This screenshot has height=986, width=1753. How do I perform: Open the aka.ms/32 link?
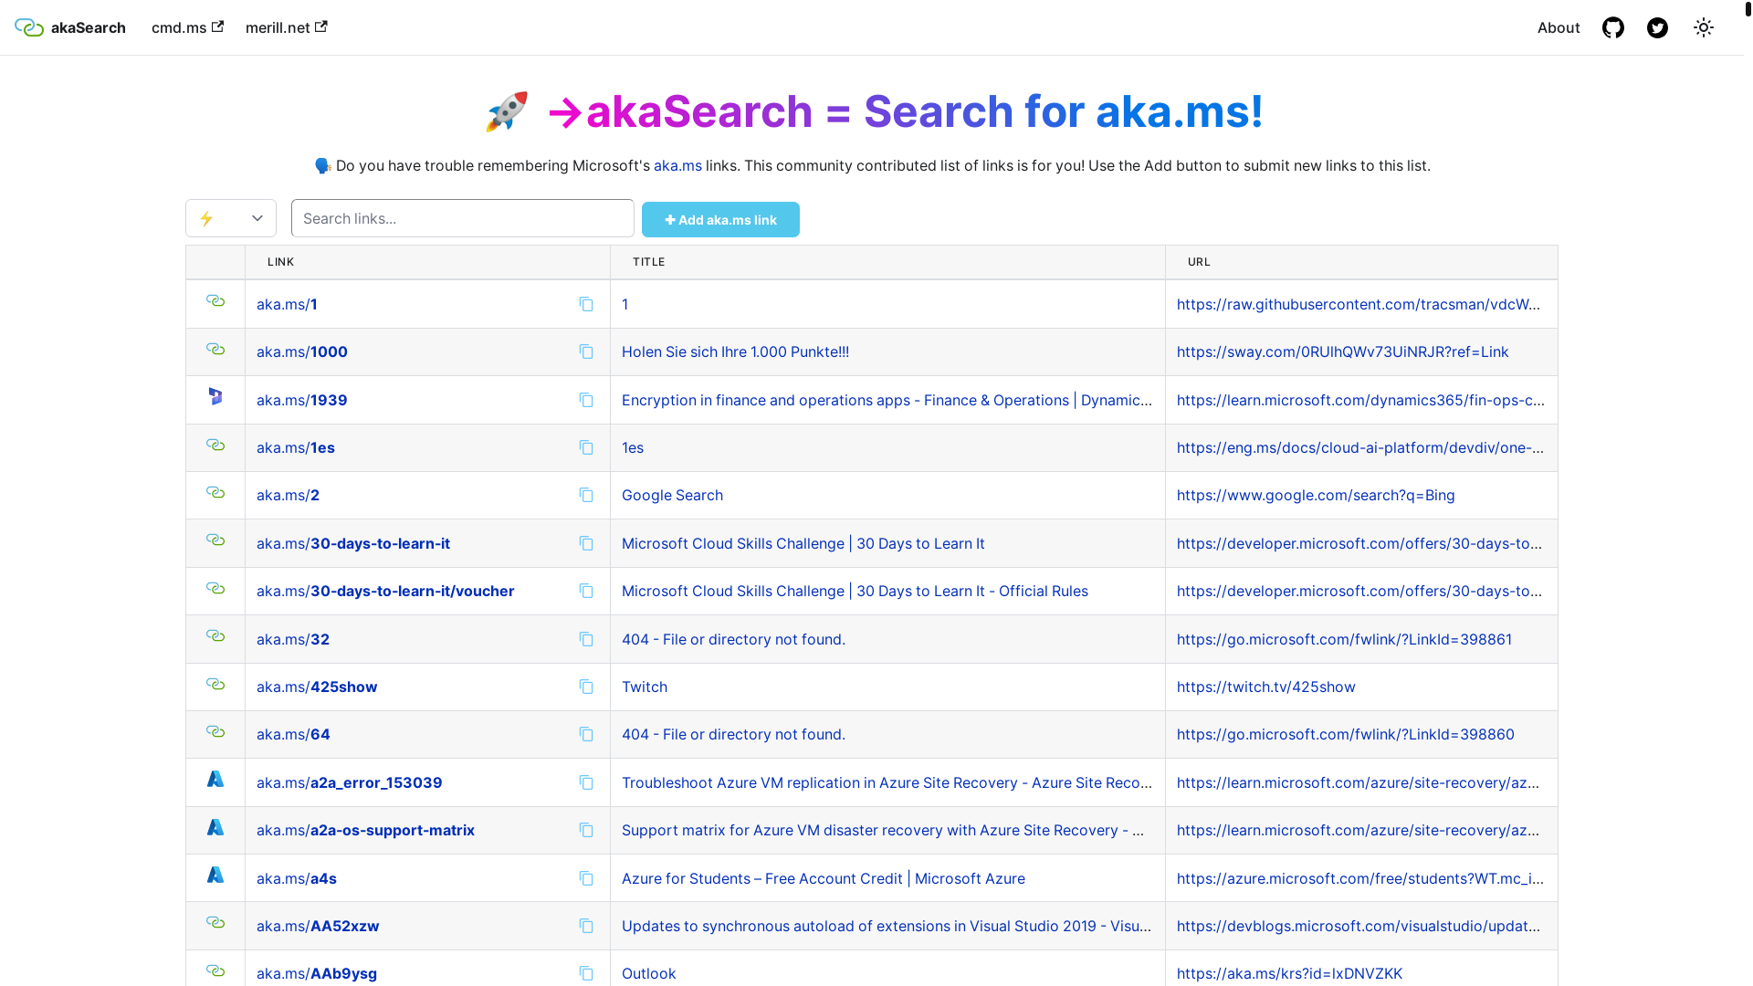[x=293, y=639]
